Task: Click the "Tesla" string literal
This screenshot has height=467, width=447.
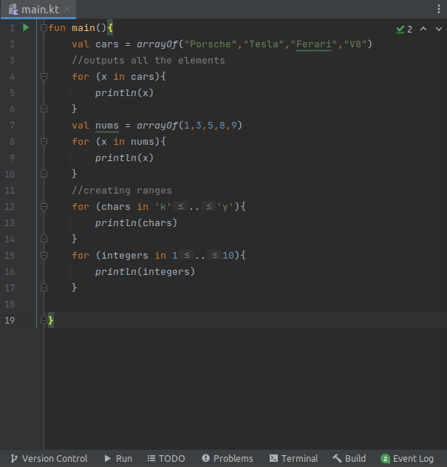Action: pyautogui.click(x=264, y=44)
